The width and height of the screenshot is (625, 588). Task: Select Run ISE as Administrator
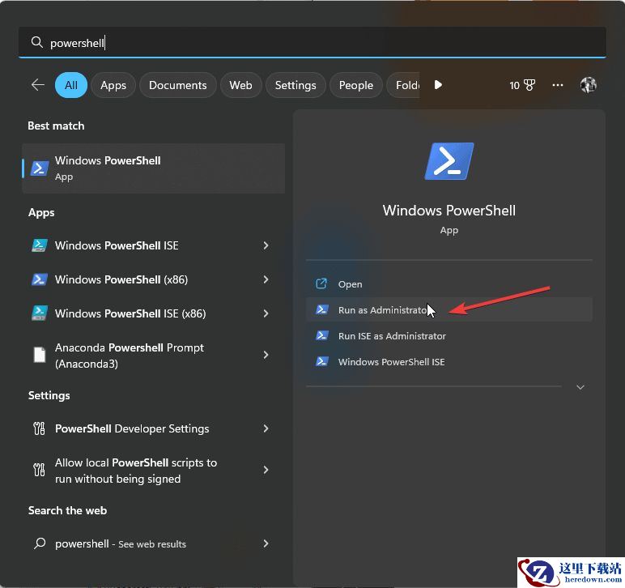[x=392, y=336]
